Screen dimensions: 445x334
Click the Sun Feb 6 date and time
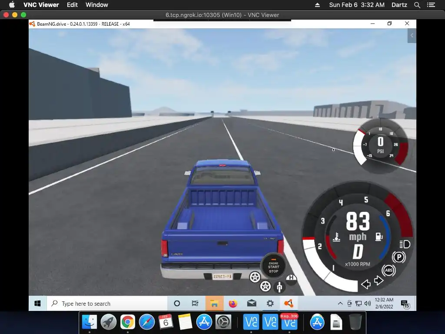(357, 5)
